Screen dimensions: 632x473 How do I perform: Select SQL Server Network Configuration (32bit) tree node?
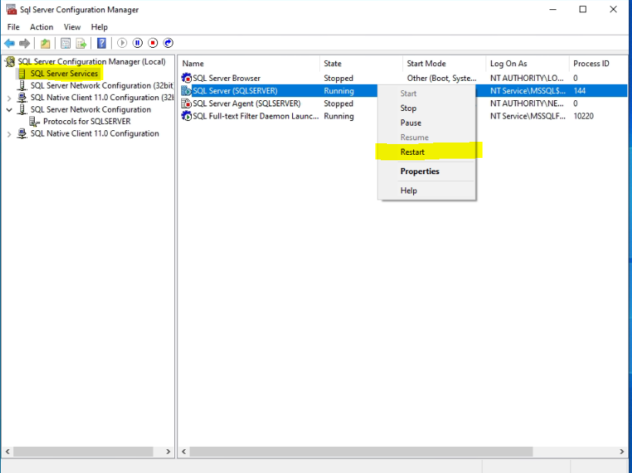(102, 86)
